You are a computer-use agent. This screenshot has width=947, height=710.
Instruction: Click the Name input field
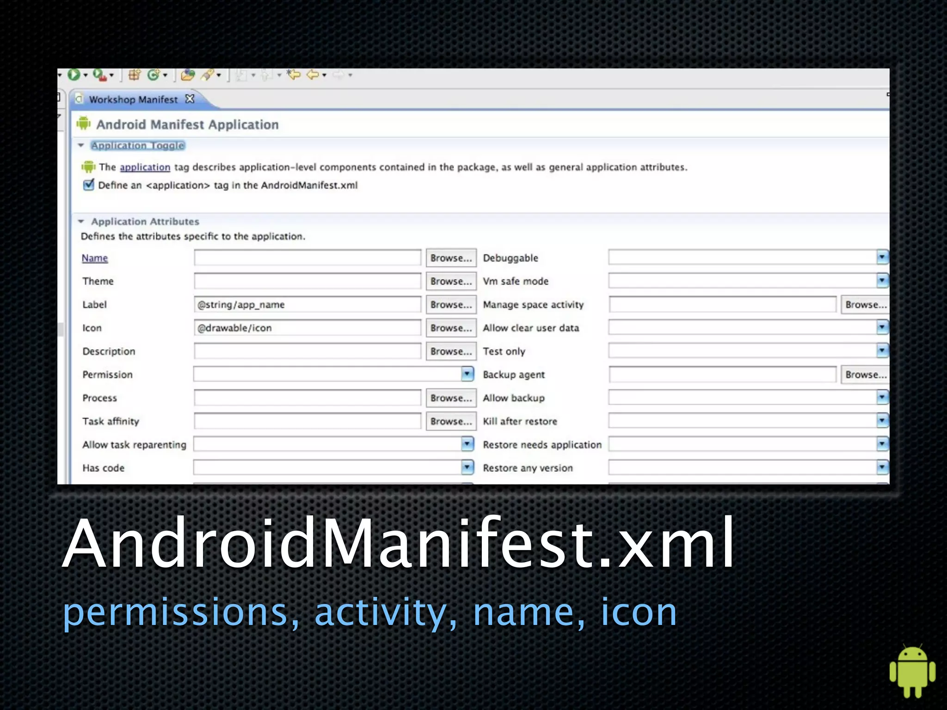tap(307, 257)
